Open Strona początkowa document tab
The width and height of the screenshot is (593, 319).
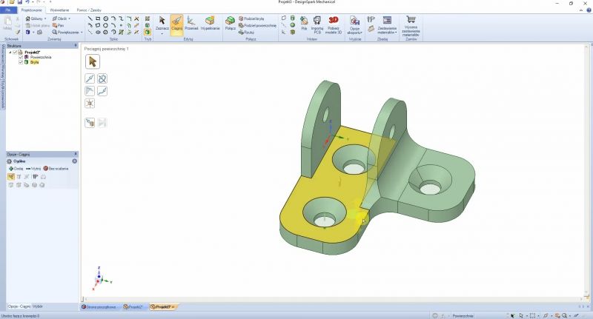pos(99,307)
